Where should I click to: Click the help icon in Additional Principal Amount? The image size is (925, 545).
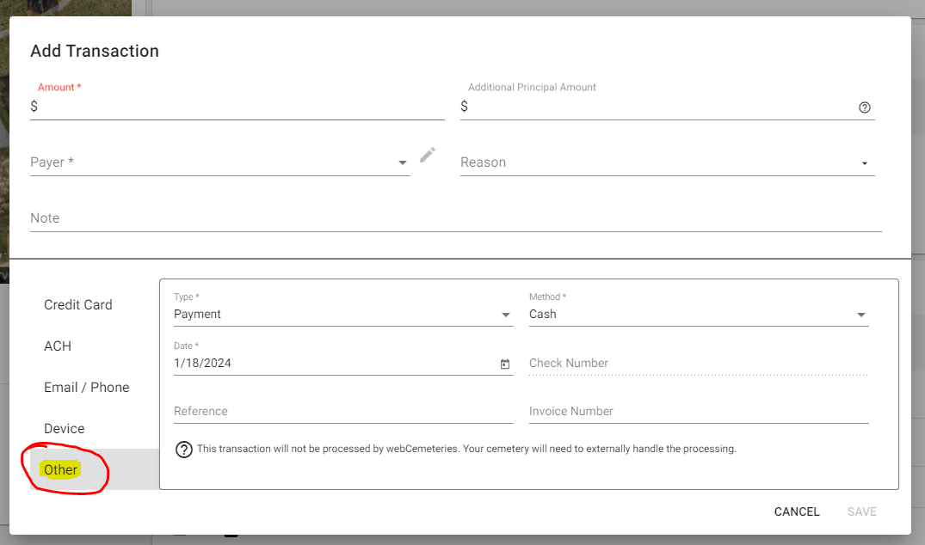pyautogui.click(x=865, y=107)
